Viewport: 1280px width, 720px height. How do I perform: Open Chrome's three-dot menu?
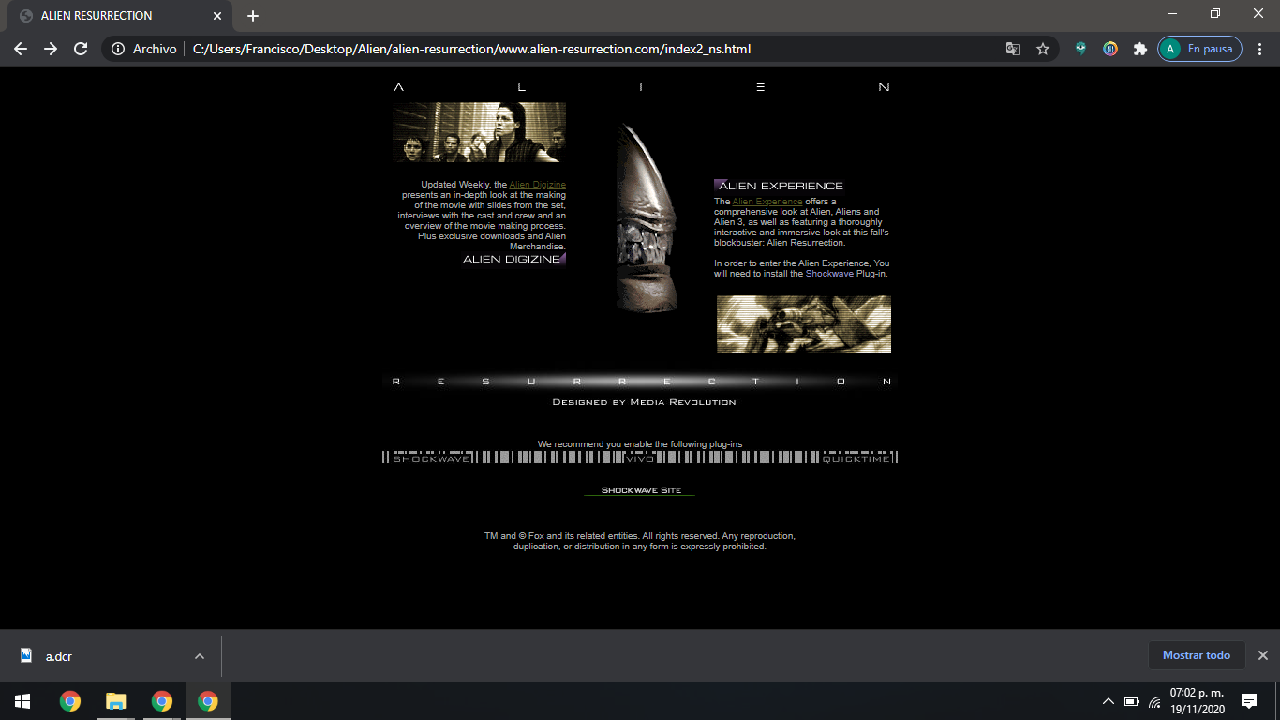click(x=1259, y=49)
